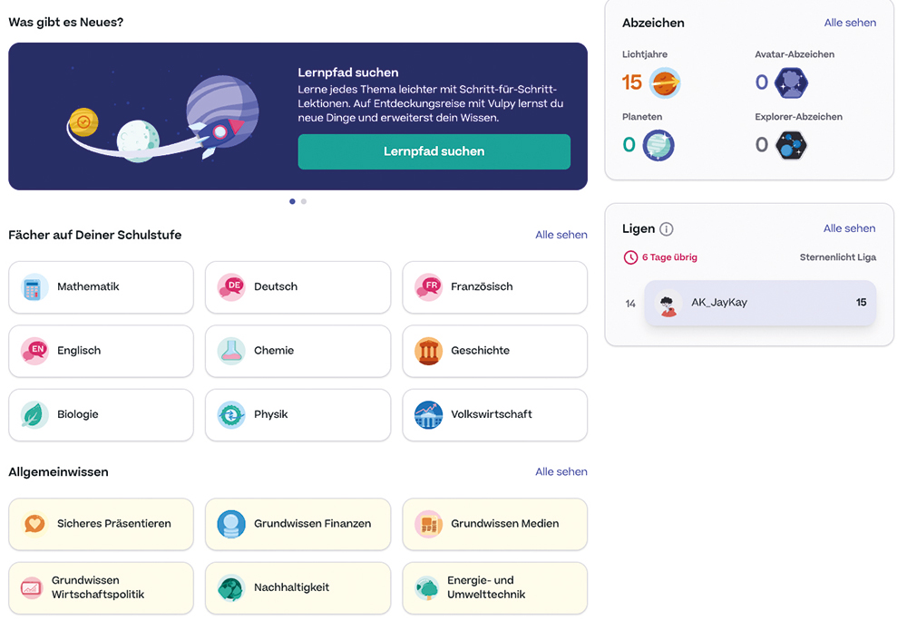The height and width of the screenshot is (620, 907).
Task: Open the Energie- und Umwelttechnik card
Action: (495, 588)
